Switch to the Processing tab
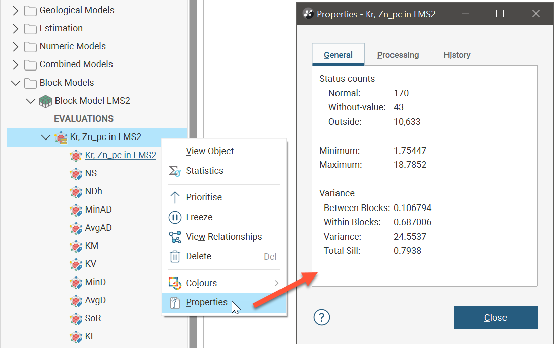The image size is (560, 348). (398, 55)
